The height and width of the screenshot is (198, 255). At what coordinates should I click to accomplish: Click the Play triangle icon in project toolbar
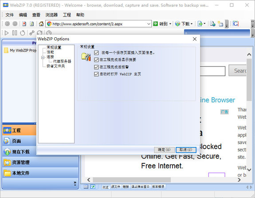(x=7, y=33)
